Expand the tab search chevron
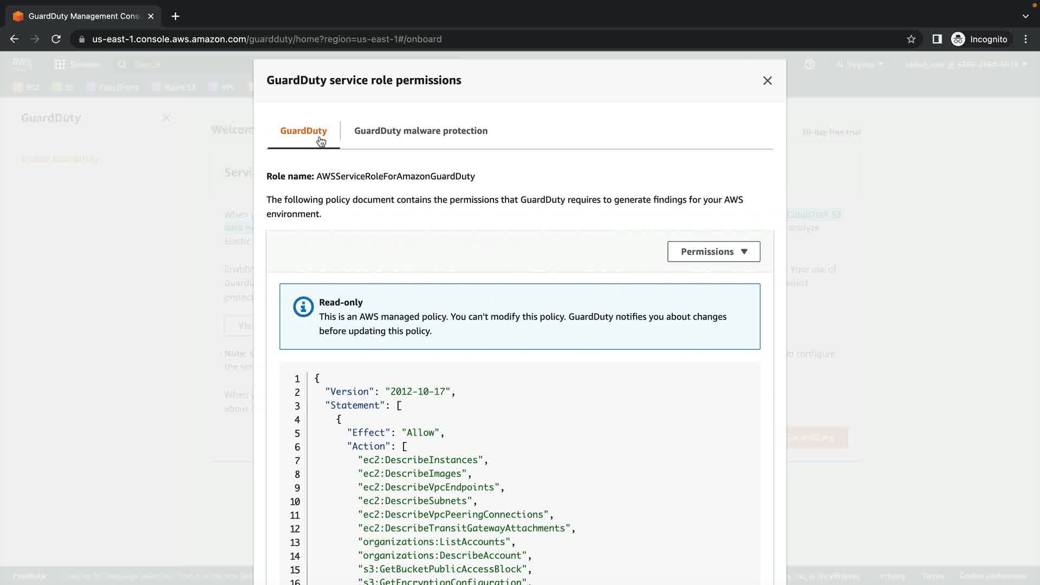This screenshot has height=585, width=1040. click(1025, 16)
